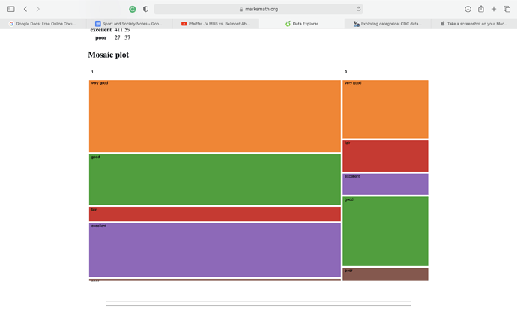The height and width of the screenshot is (323, 517).
Task: Click the marksmath.org address bar
Action: click(x=258, y=9)
